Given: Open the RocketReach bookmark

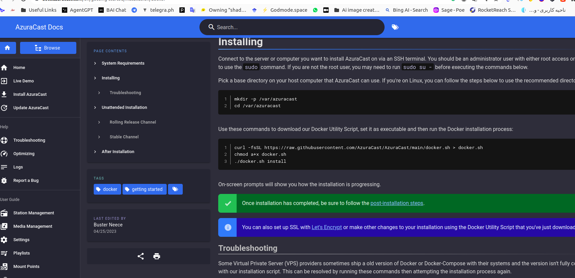Looking at the screenshot, I should click(493, 10).
